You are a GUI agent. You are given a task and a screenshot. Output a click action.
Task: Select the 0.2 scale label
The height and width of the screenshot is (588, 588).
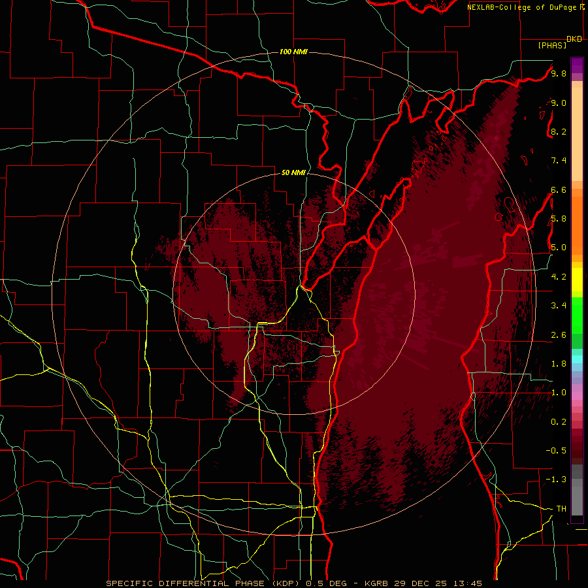tap(559, 422)
